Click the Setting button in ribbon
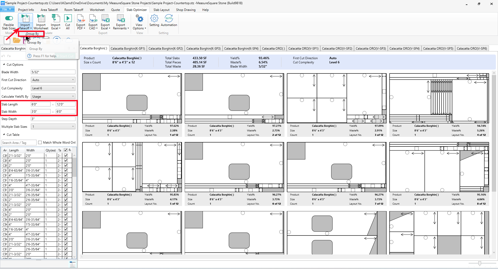Screen dimensions: 498x269 (x=154, y=21)
